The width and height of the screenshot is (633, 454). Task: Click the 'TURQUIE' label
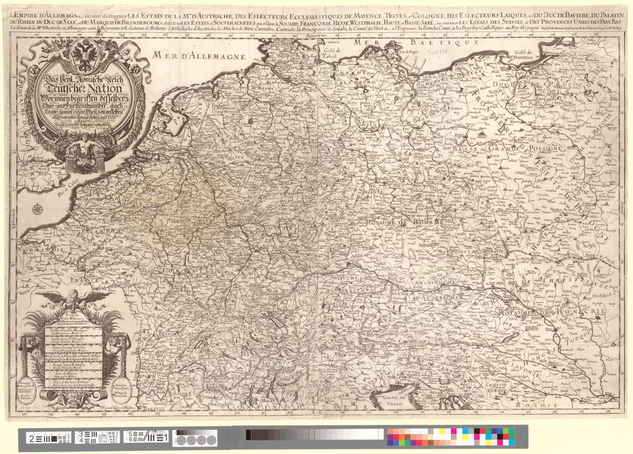coord(577,338)
